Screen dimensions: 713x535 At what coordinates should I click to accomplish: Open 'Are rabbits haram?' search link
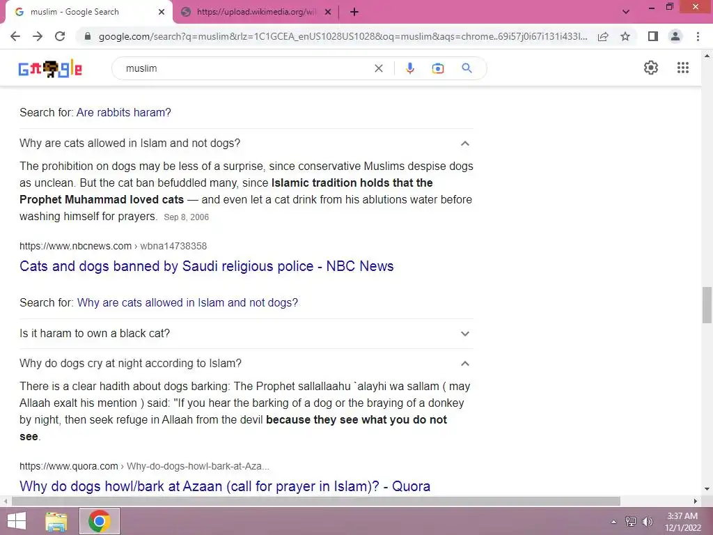coord(124,112)
